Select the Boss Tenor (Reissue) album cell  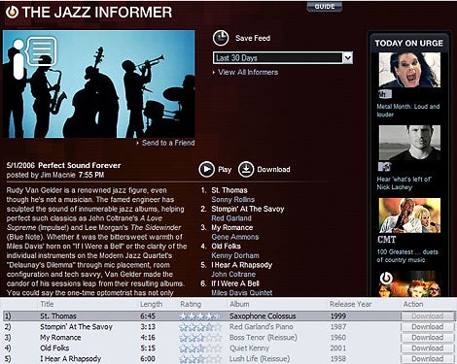coord(264,338)
